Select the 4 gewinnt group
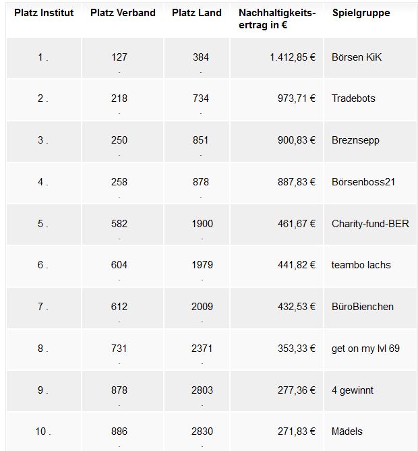418x451 pixels. [x=353, y=390]
